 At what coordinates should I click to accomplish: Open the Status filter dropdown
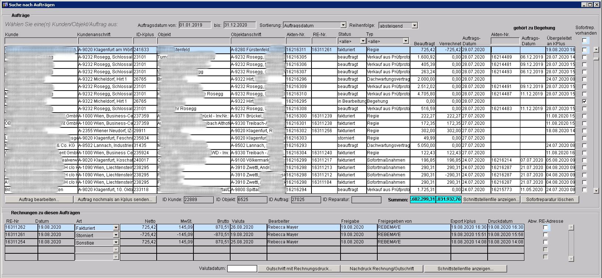coord(363,41)
